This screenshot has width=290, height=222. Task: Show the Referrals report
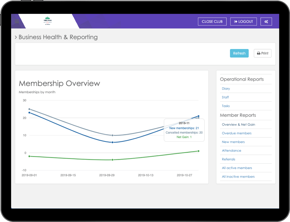click(x=229, y=159)
